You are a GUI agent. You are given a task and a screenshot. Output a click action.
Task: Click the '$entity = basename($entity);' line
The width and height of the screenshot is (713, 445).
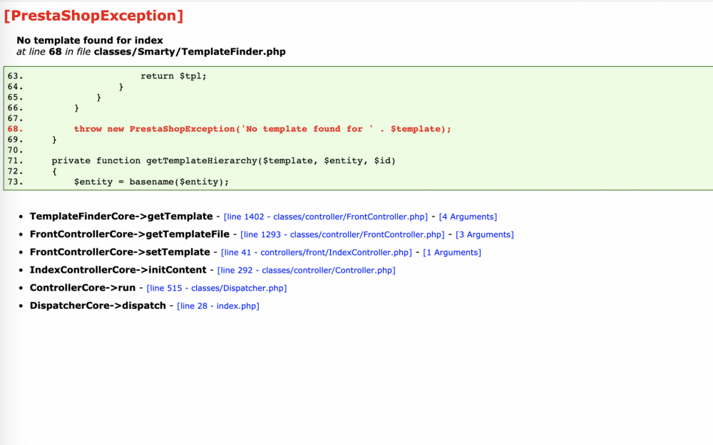(151, 182)
